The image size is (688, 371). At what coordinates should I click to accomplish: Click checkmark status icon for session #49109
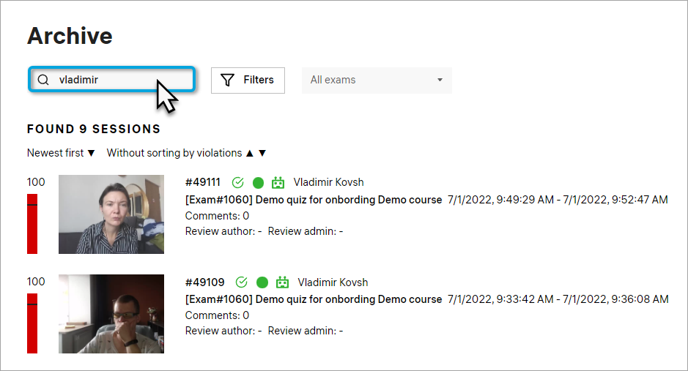point(241,282)
